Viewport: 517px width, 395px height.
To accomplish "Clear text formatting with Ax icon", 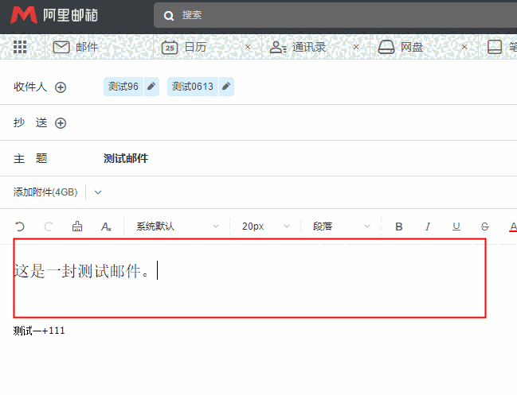I will click(x=106, y=227).
